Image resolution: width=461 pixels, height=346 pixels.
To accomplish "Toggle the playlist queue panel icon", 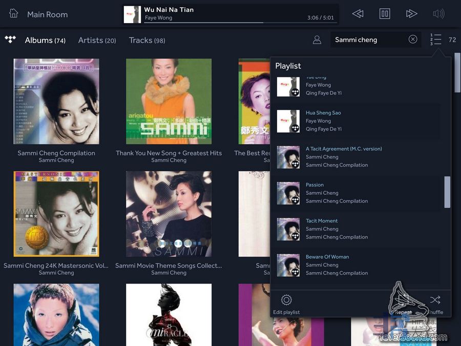I will coord(435,39).
